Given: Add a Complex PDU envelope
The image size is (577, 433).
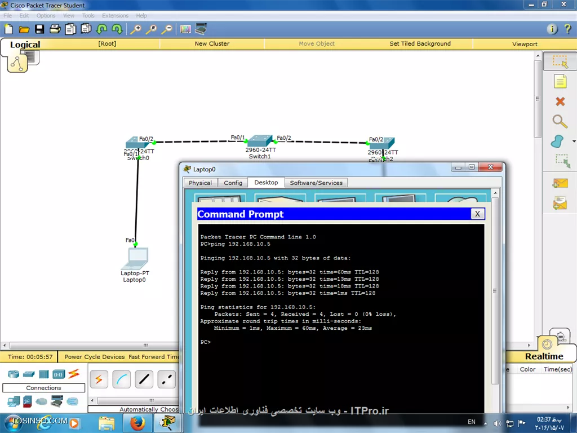Looking at the screenshot, I should 560,203.
